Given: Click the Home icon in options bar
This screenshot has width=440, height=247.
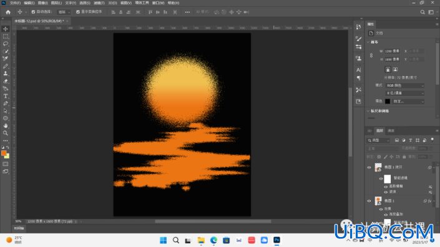Looking at the screenshot, I should pos(8,12).
